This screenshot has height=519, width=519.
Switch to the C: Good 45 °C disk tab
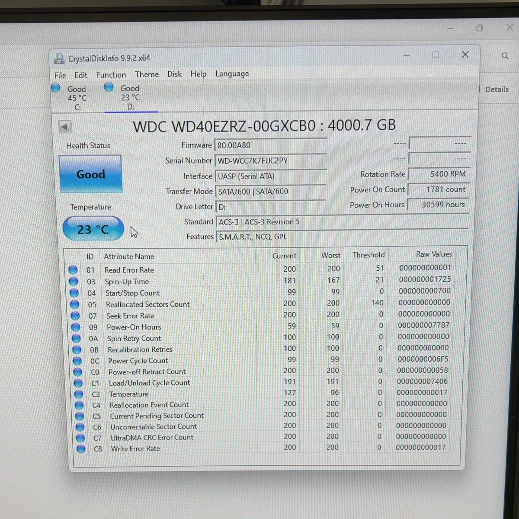77,98
